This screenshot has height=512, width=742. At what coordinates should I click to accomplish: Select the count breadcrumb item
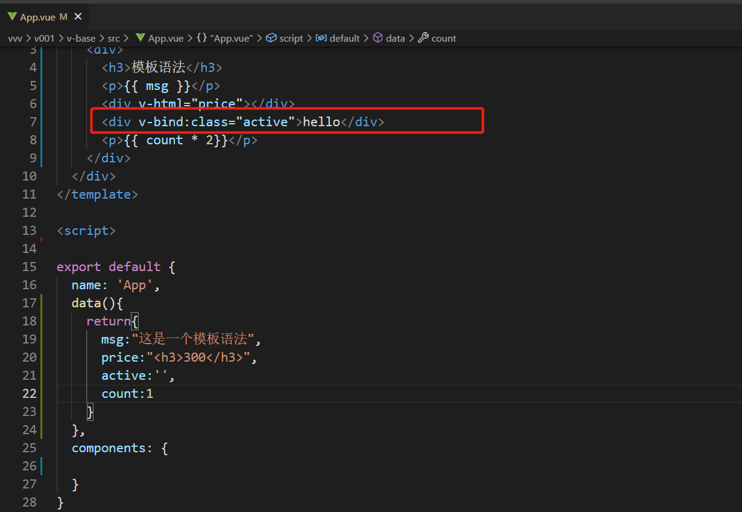[x=444, y=38]
